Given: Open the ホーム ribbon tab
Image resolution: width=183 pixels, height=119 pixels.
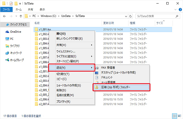Looking at the screenshot, I should click(x=19, y=9).
